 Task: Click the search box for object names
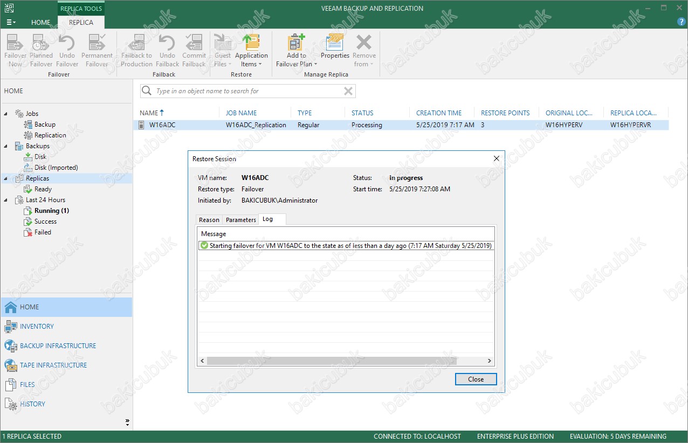pyautogui.click(x=248, y=91)
